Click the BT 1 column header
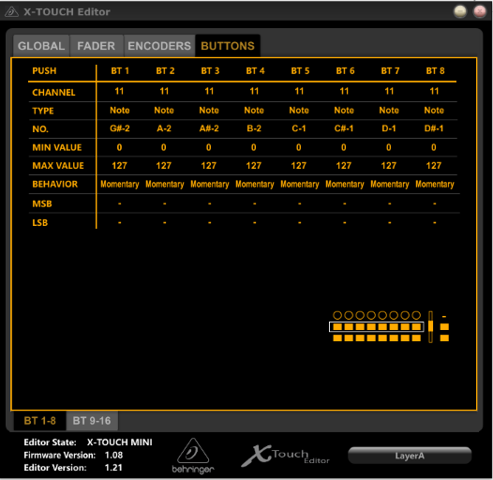This screenshot has width=493, height=480. pyautogui.click(x=120, y=70)
